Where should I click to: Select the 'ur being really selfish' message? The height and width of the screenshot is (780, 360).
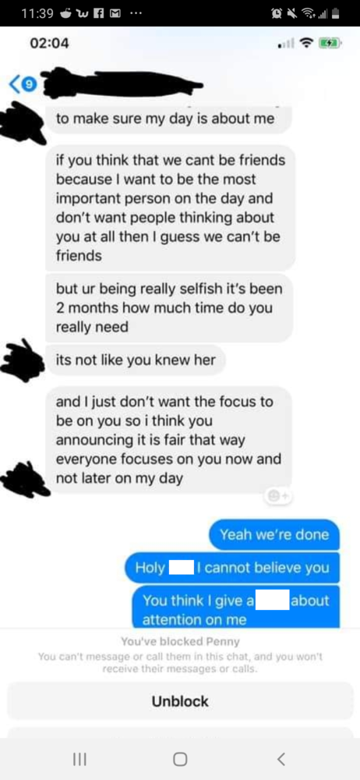click(x=169, y=308)
